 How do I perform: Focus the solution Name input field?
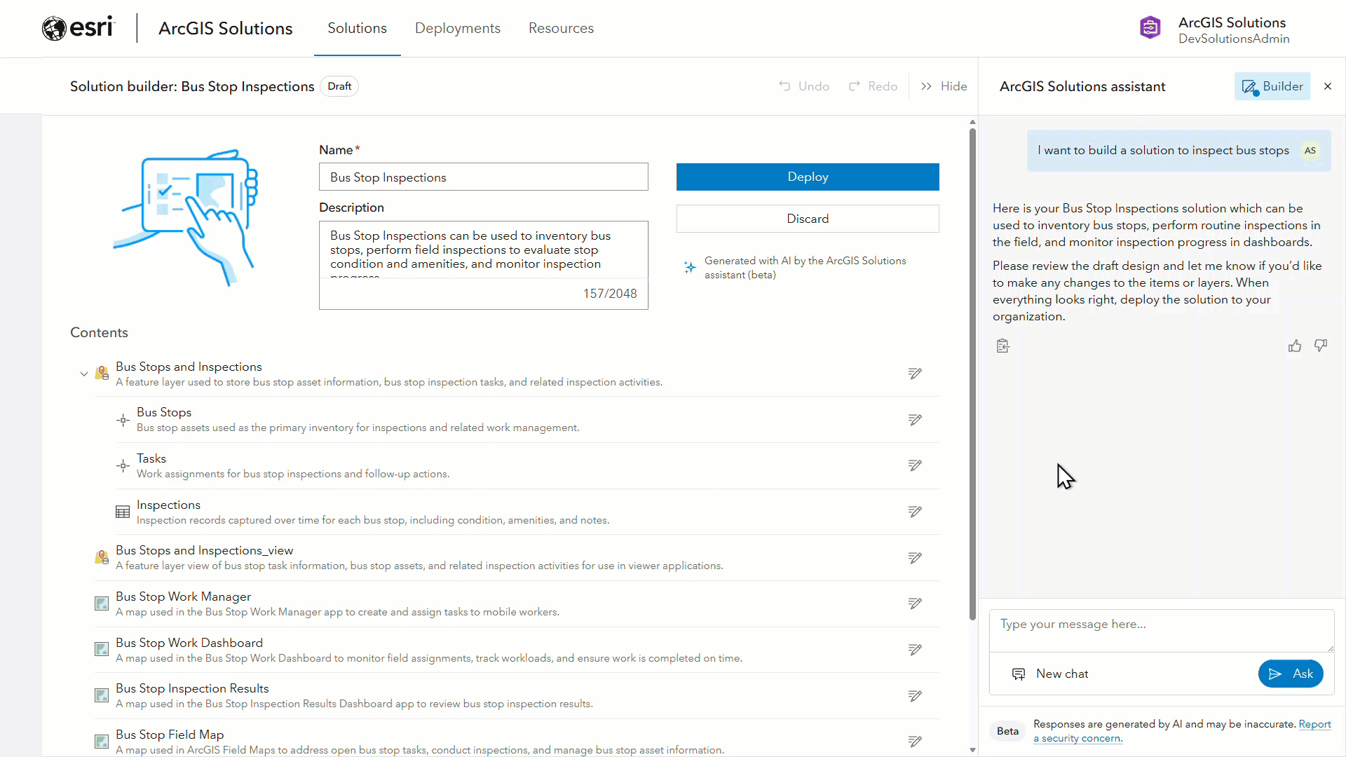coord(484,177)
